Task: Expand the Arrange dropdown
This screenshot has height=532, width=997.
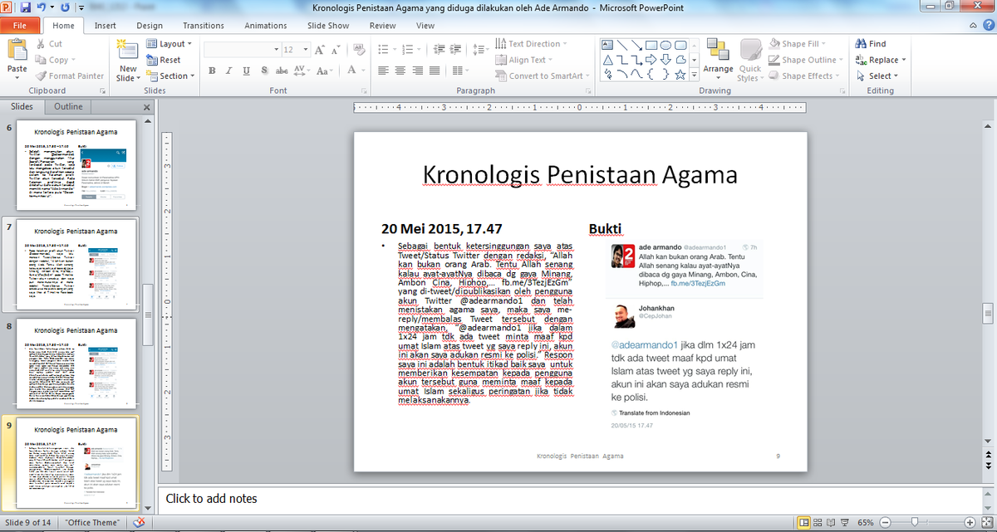Action: [718, 60]
